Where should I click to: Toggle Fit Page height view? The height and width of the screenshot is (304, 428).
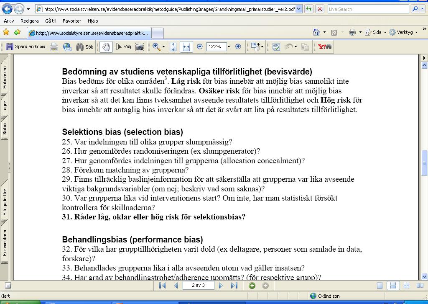point(173,47)
